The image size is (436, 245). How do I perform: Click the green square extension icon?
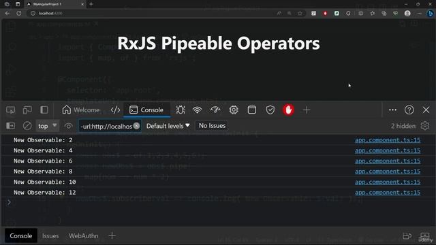[337, 13]
